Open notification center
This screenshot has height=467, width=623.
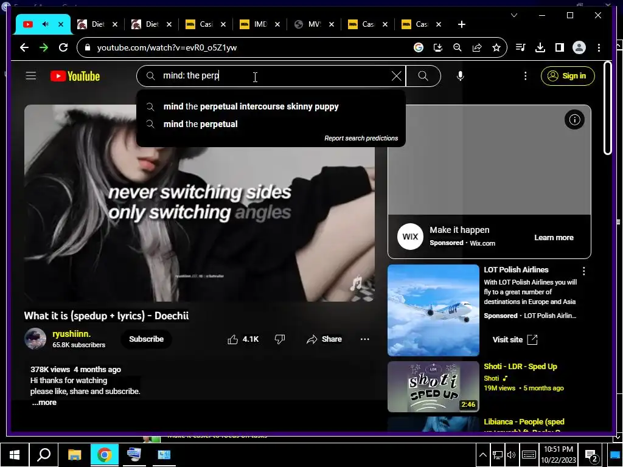click(x=591, y=455)
